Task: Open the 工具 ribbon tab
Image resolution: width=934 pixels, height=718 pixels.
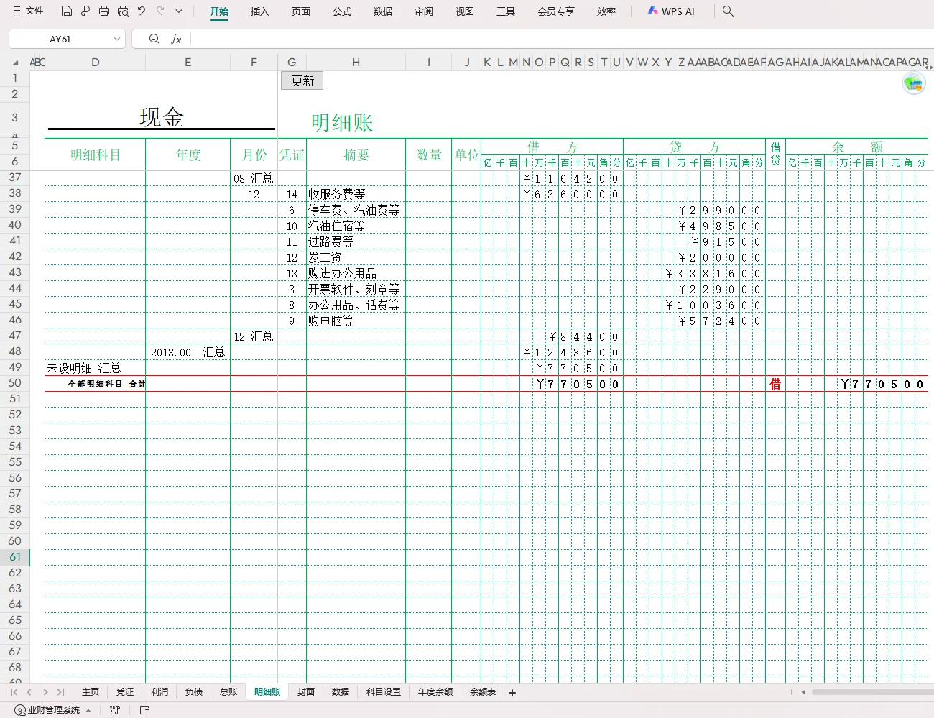Action: coord(506,11)
